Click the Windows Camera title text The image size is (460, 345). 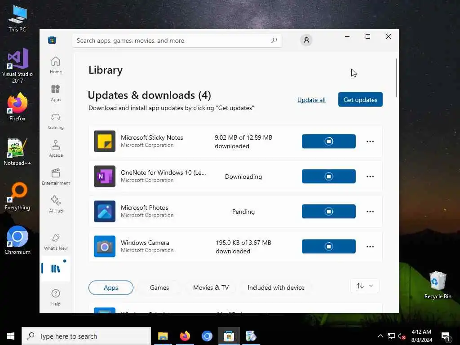145,243
